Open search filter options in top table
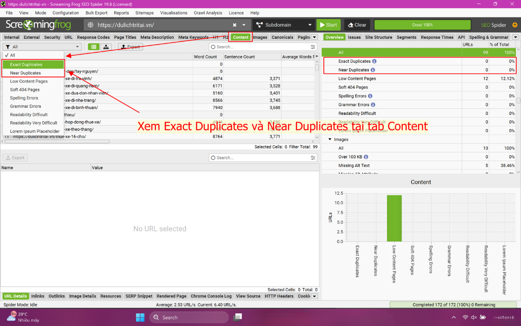 click(313, 47)
